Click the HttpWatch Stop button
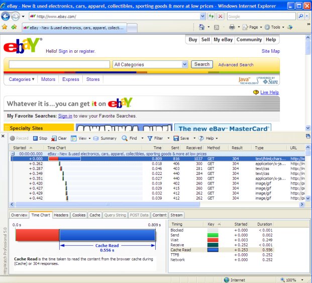This screenshot has height=283, width=312. coord(40,138)
